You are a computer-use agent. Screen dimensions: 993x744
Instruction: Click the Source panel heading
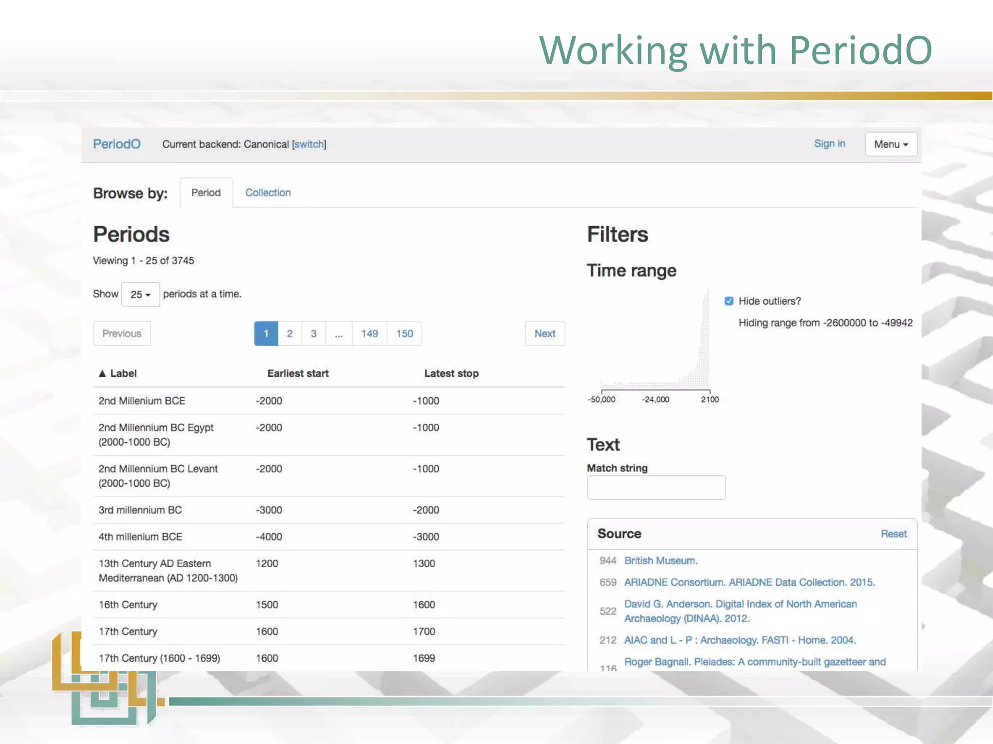[x=619, y=533]
